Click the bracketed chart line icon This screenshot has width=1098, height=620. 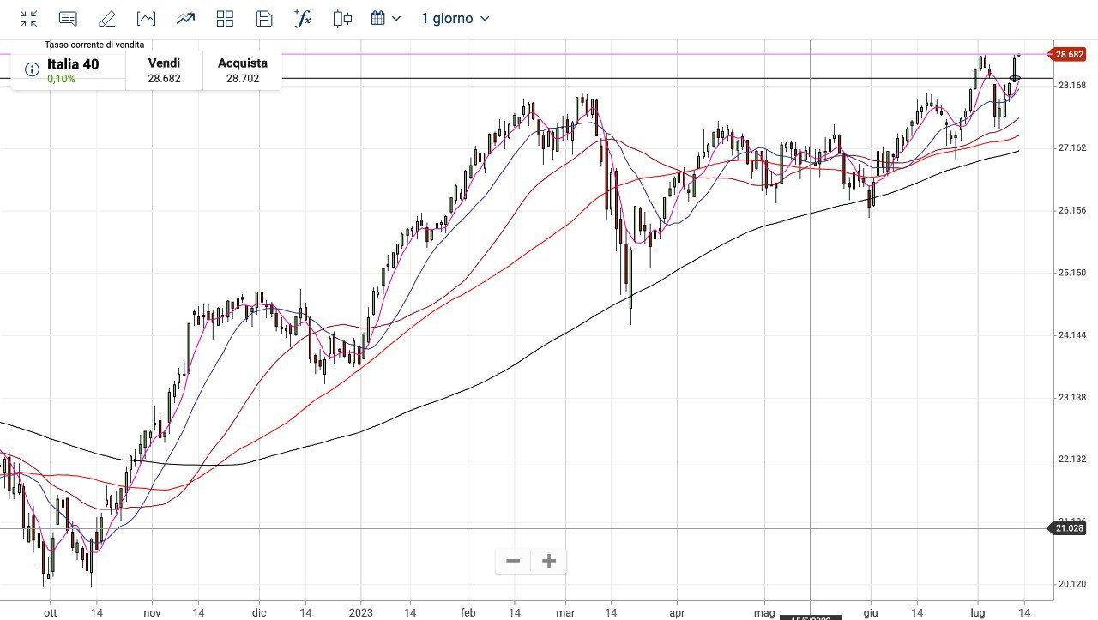[x=146, y=19]
